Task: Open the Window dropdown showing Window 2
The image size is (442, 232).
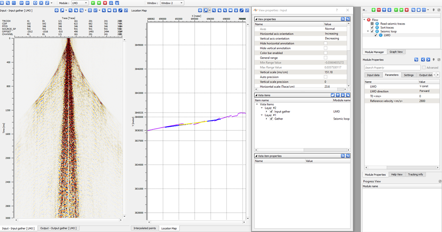Action: coord(172,3)
